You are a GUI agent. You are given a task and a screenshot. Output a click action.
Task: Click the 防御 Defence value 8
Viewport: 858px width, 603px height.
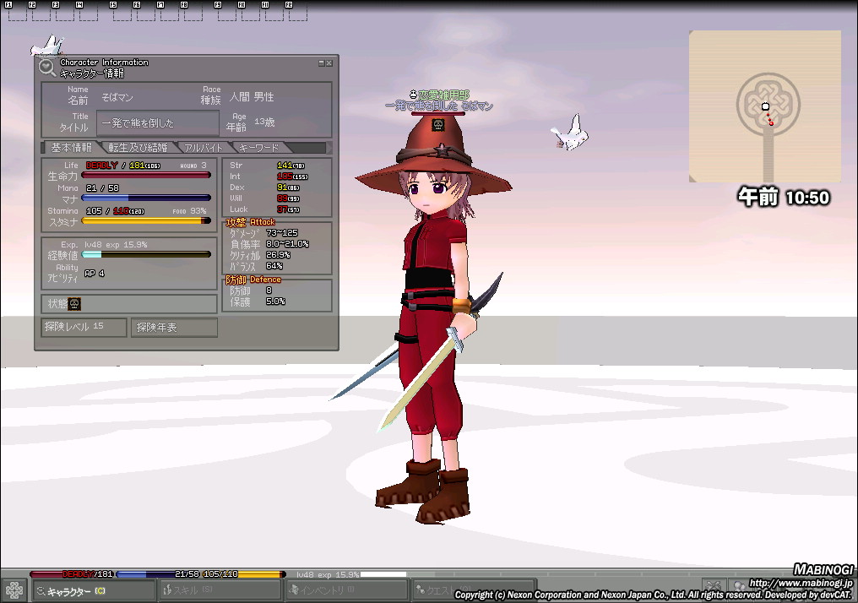pos(269,290)
